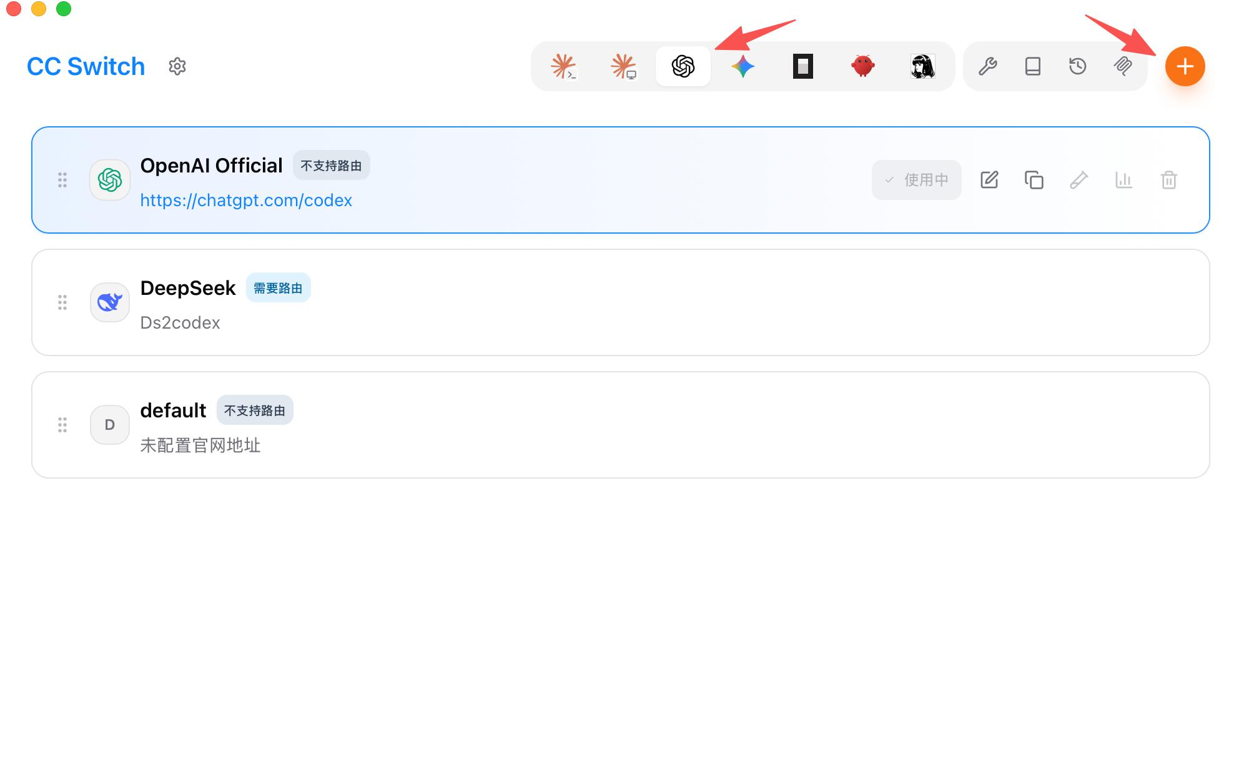Screen dimensions: 1239x766
Task: Grab the drag handle of the default provider
Action: pos(62,425)
